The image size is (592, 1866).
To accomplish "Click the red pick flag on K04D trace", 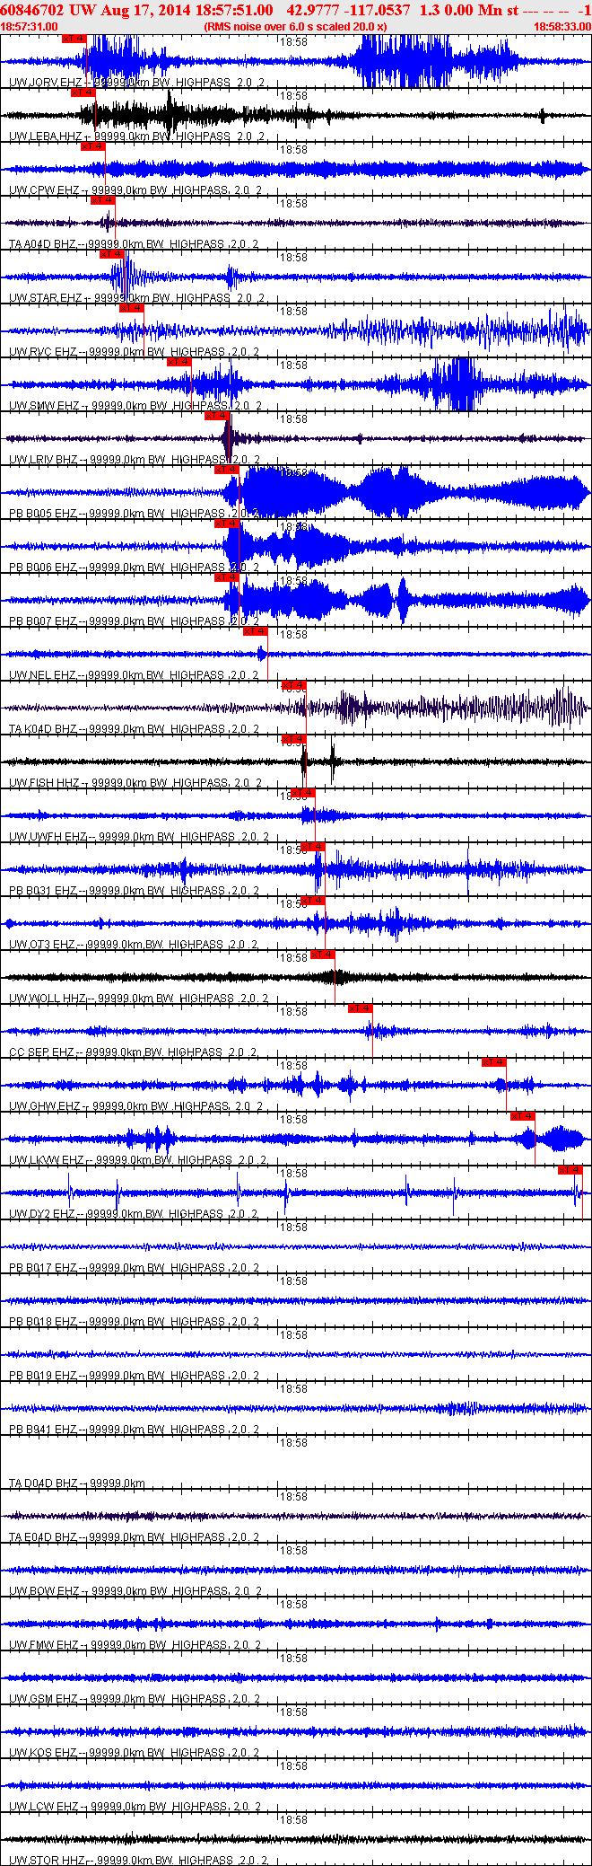I will (x=294, y=685).
